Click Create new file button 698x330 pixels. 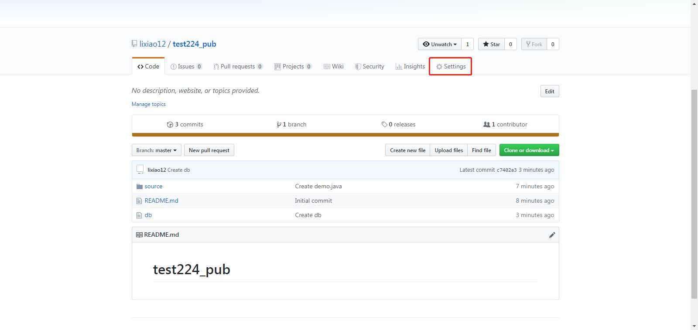point(407,150)
